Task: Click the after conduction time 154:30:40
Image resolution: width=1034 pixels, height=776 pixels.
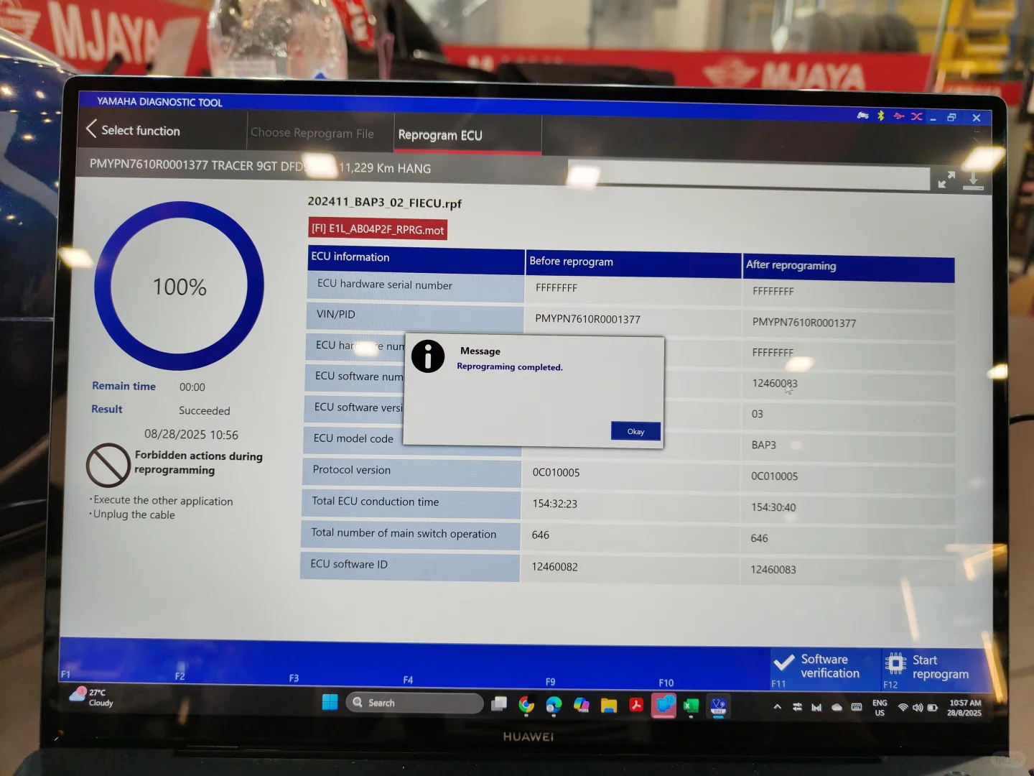Action: click(773, 507)
